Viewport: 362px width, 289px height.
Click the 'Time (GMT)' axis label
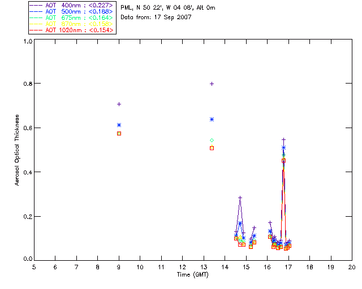click(193, 275)
